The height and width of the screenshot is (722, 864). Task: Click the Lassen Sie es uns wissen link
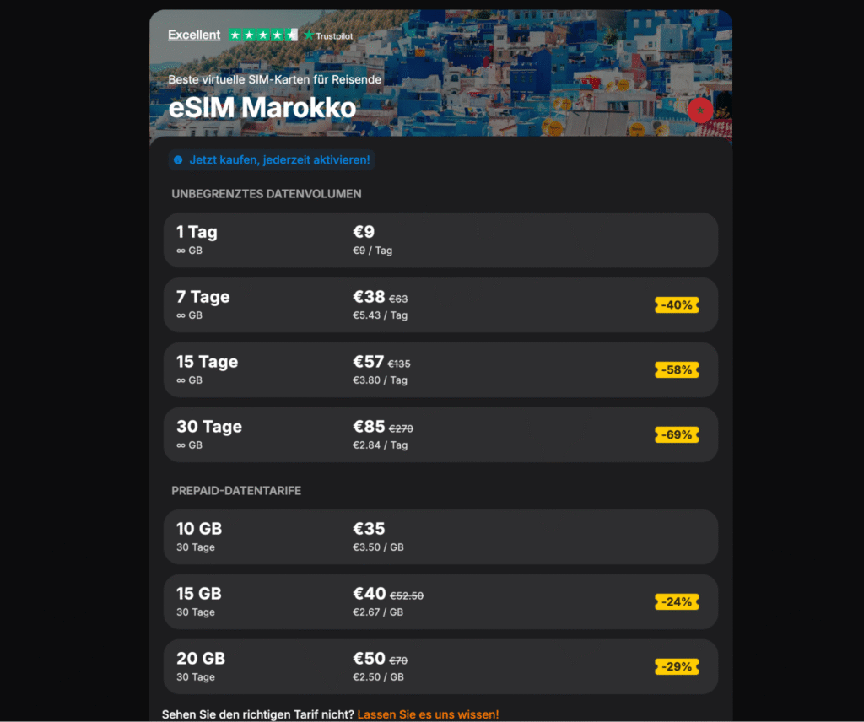(x=429, y=714)
